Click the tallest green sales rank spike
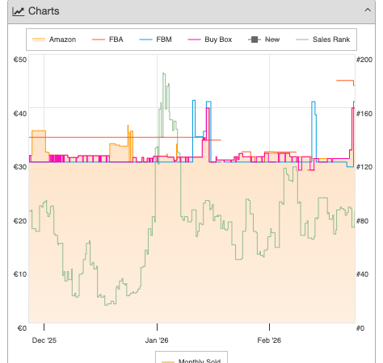 point(164,74)
